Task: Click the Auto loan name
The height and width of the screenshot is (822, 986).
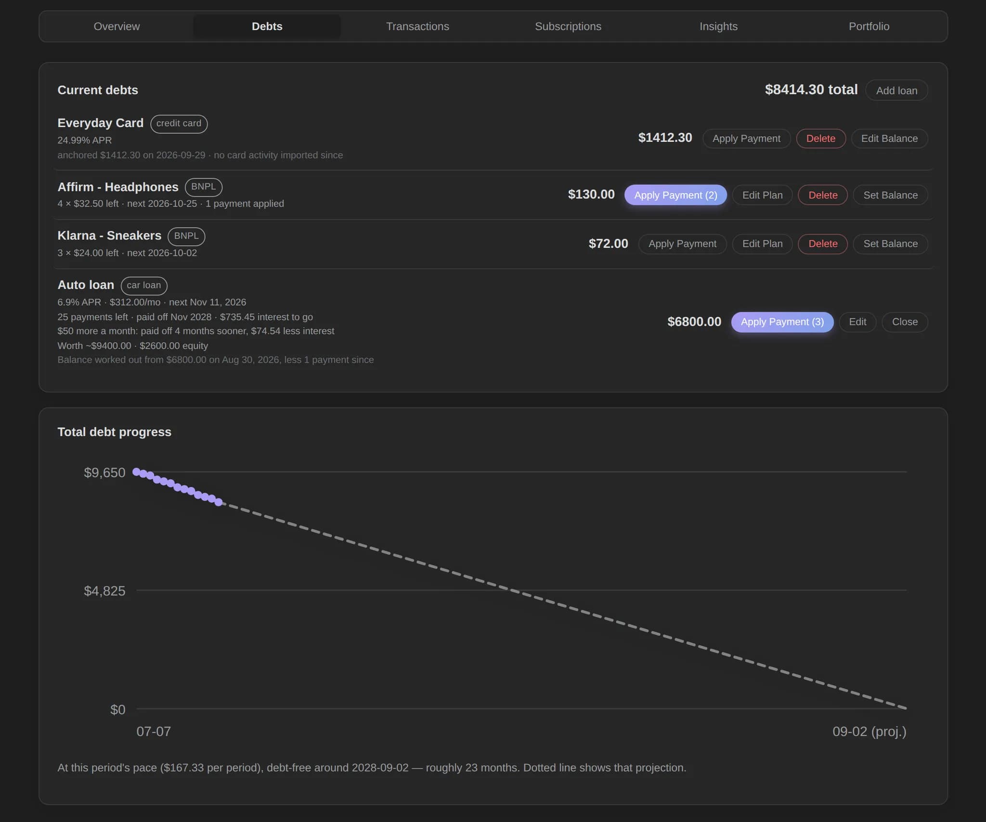Action: (85, 285)
